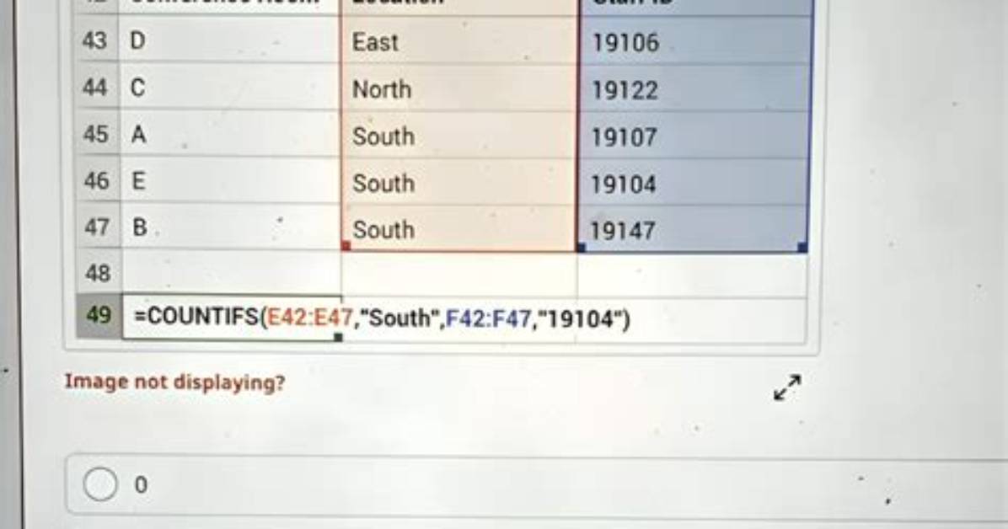Select row header 46

click(97, 180)
